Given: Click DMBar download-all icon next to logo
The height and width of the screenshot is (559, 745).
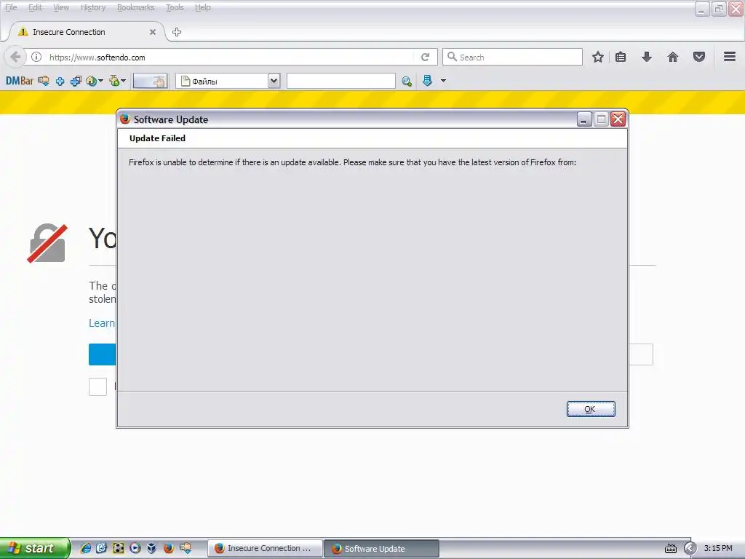Looking at the screenshot, I should click(43, 81).
